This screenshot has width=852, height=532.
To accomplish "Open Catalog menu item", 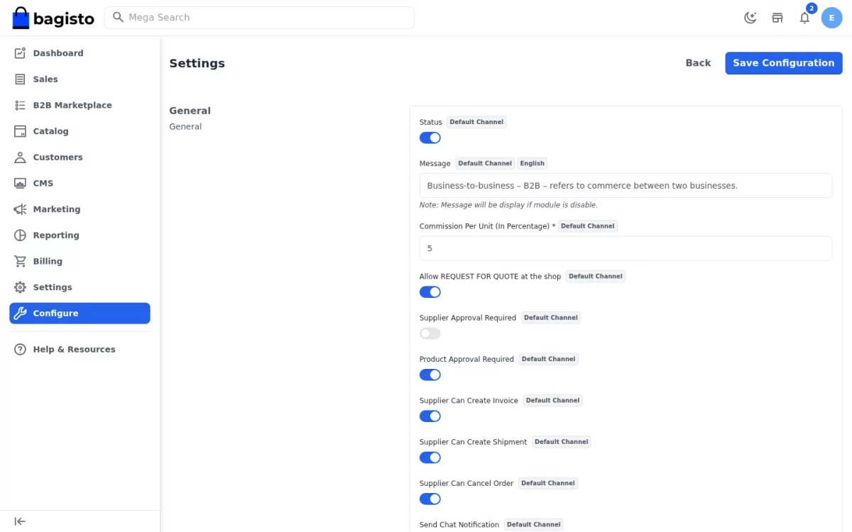I will [x=80, y=131].
